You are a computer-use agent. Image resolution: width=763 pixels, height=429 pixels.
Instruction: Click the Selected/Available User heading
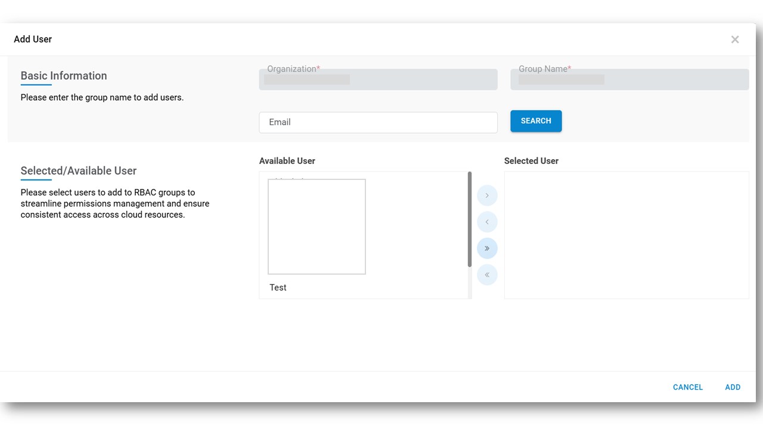(79, 171)
